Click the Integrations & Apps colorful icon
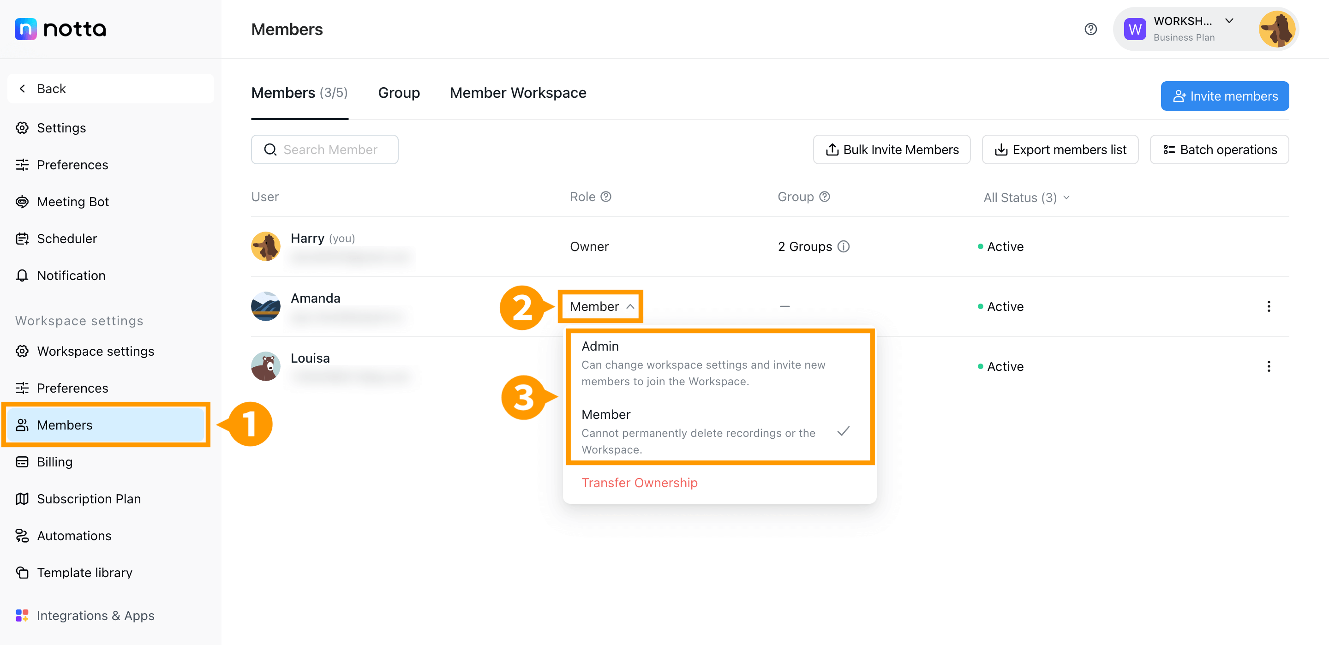Screen dimensions: 1329x645 point(22,615)
